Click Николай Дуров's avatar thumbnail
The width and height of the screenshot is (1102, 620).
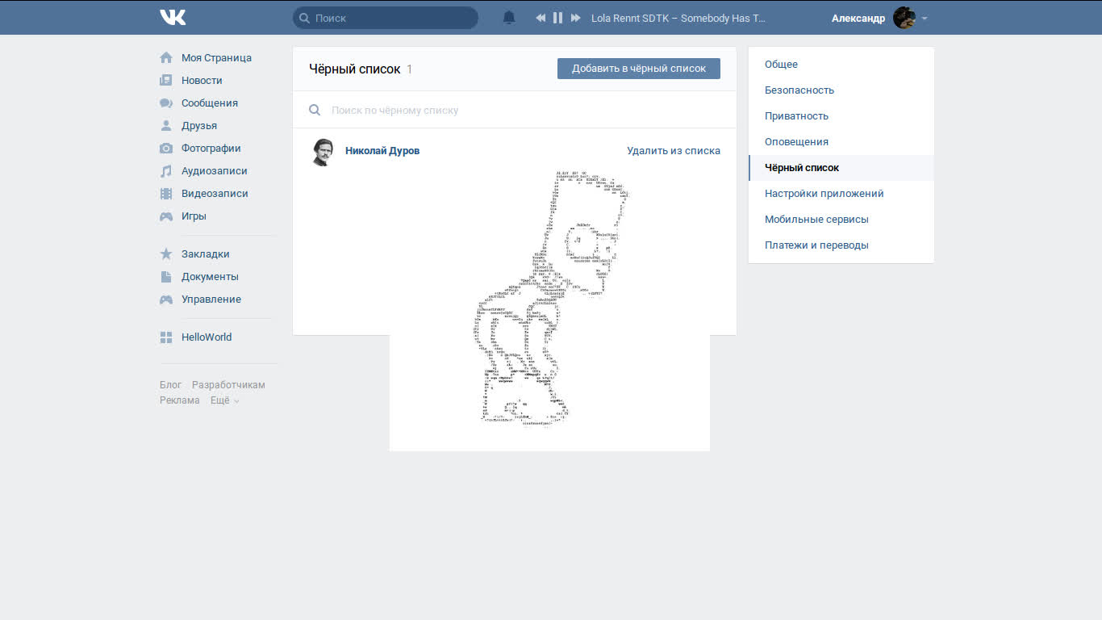(322, 152)
